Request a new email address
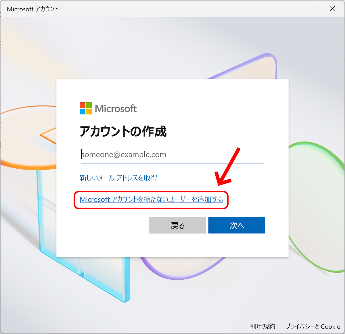Viewport: 345px width, 334px height. tap(119, 178)
